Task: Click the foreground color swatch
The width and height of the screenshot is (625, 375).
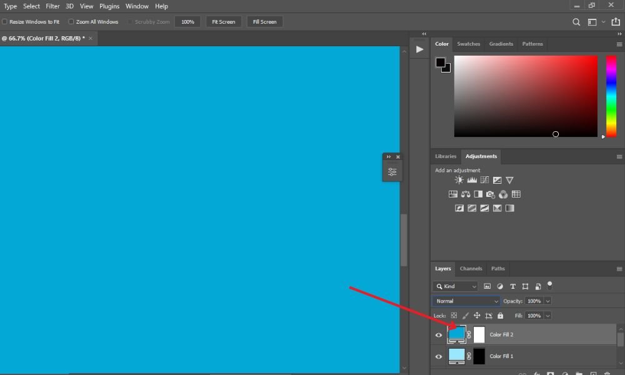Action: pyautogui.click(x=440, y=62)
